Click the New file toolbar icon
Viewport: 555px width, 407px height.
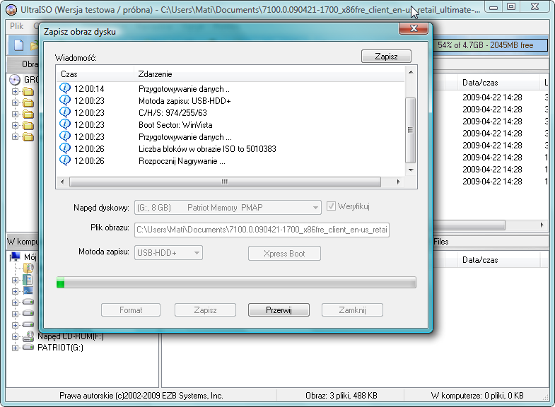tap(18, 45)
